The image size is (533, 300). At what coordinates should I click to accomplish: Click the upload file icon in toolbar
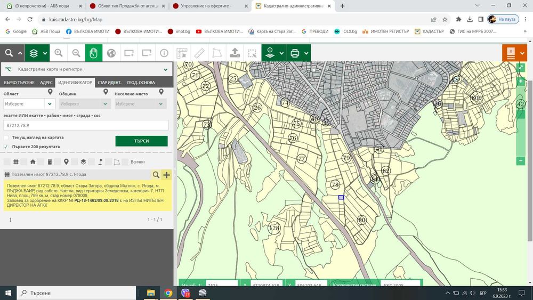tap(234, 53)
